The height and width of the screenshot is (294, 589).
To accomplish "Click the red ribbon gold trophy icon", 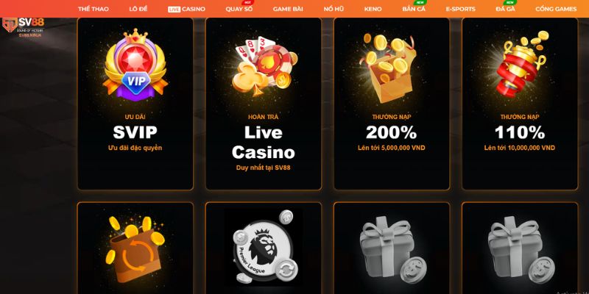I will [x=520, y=63].
